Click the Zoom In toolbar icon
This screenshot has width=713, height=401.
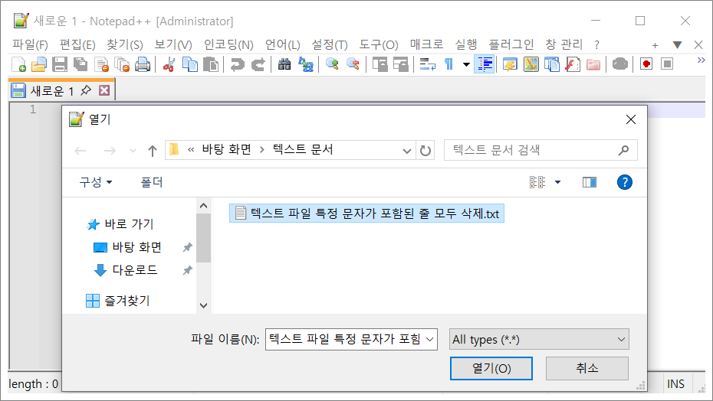click(332, 64)
